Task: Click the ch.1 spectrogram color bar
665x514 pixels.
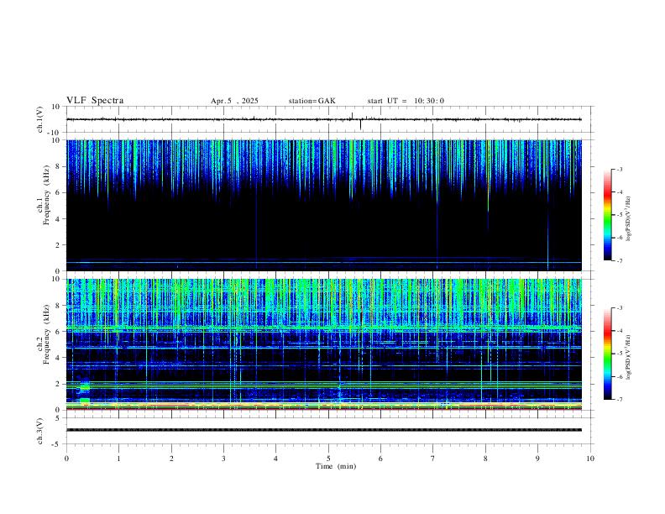Action: (608, 215)
